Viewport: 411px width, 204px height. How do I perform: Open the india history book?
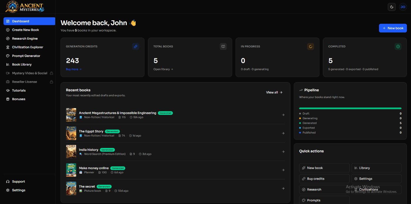pyautogui.click(x=175, y=152)
